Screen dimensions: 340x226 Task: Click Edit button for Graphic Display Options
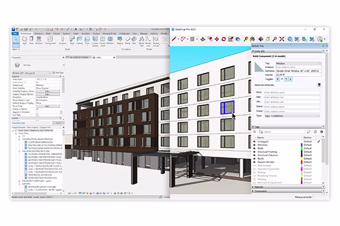(x=47, y=94)
